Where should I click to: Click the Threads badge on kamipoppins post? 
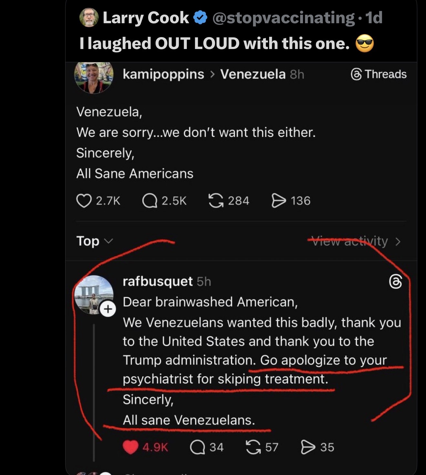coord(379,74)
